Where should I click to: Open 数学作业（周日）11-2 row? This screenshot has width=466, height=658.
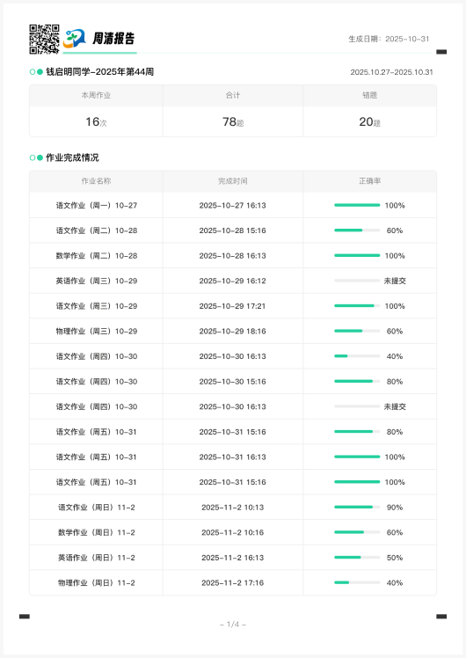click(233, 532)
